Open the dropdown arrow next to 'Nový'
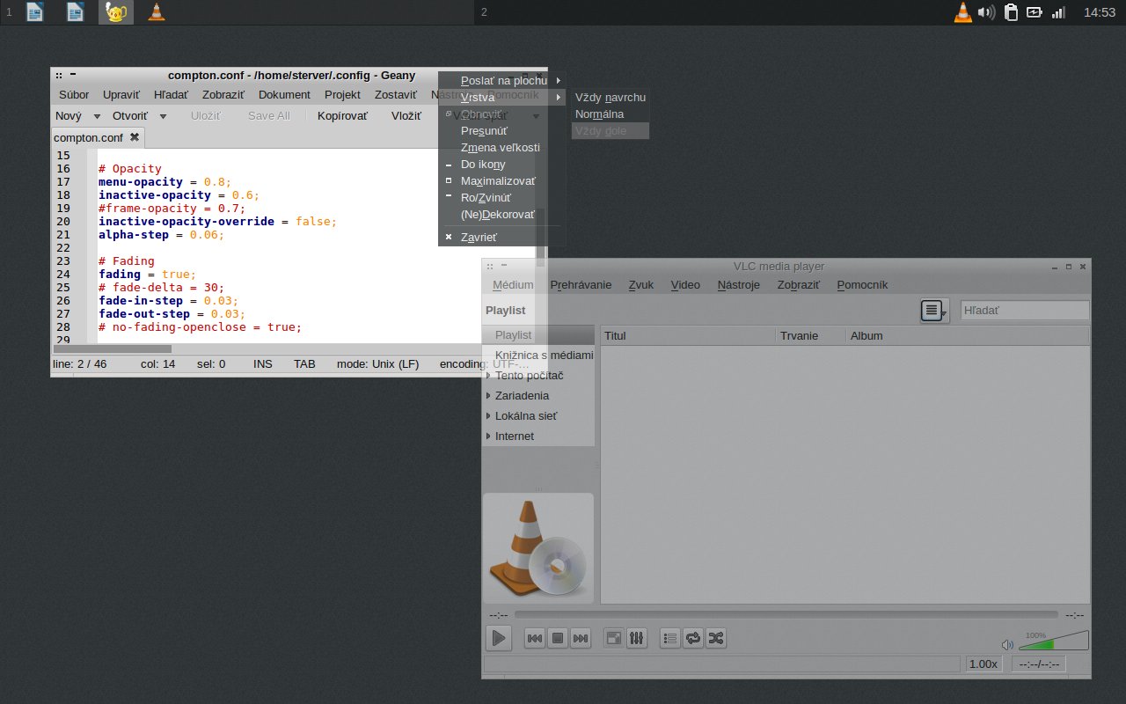This screenshot has height=704, width=1126. [x=96, y=116]
